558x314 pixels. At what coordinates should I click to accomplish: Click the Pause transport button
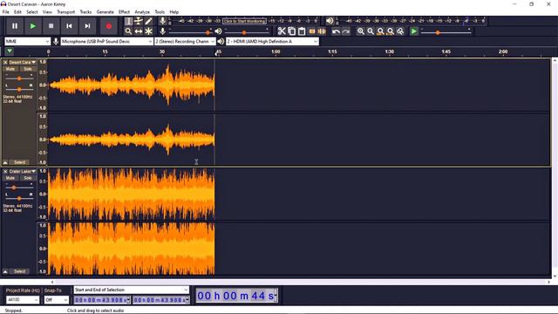coord(15,26)
